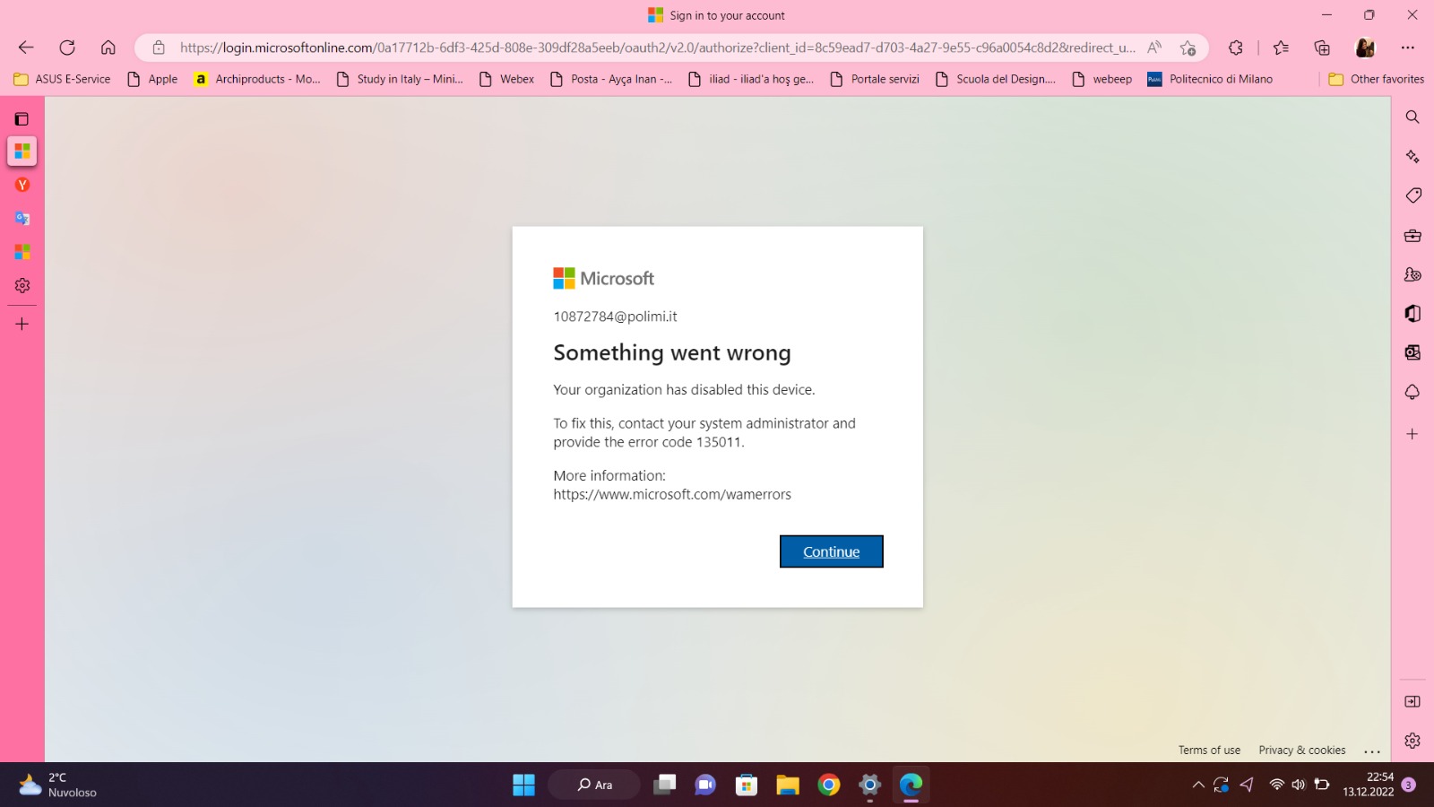Open the Politecnico di Milano bookmark
The height and width of the screenshot is (807, 1434).
click(1210, 79)
